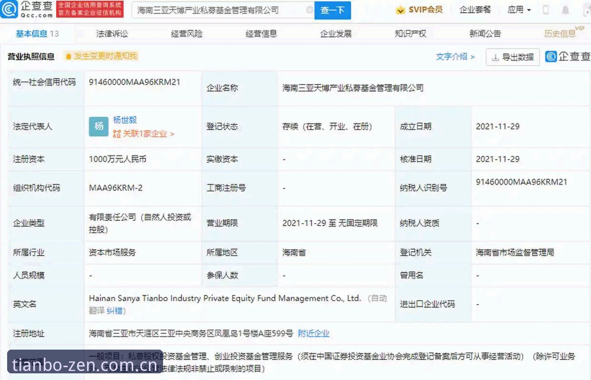This screenshot has width=591, height=380.
Task: Select 有限责任公司 company type text
Action: coord(140,223)
